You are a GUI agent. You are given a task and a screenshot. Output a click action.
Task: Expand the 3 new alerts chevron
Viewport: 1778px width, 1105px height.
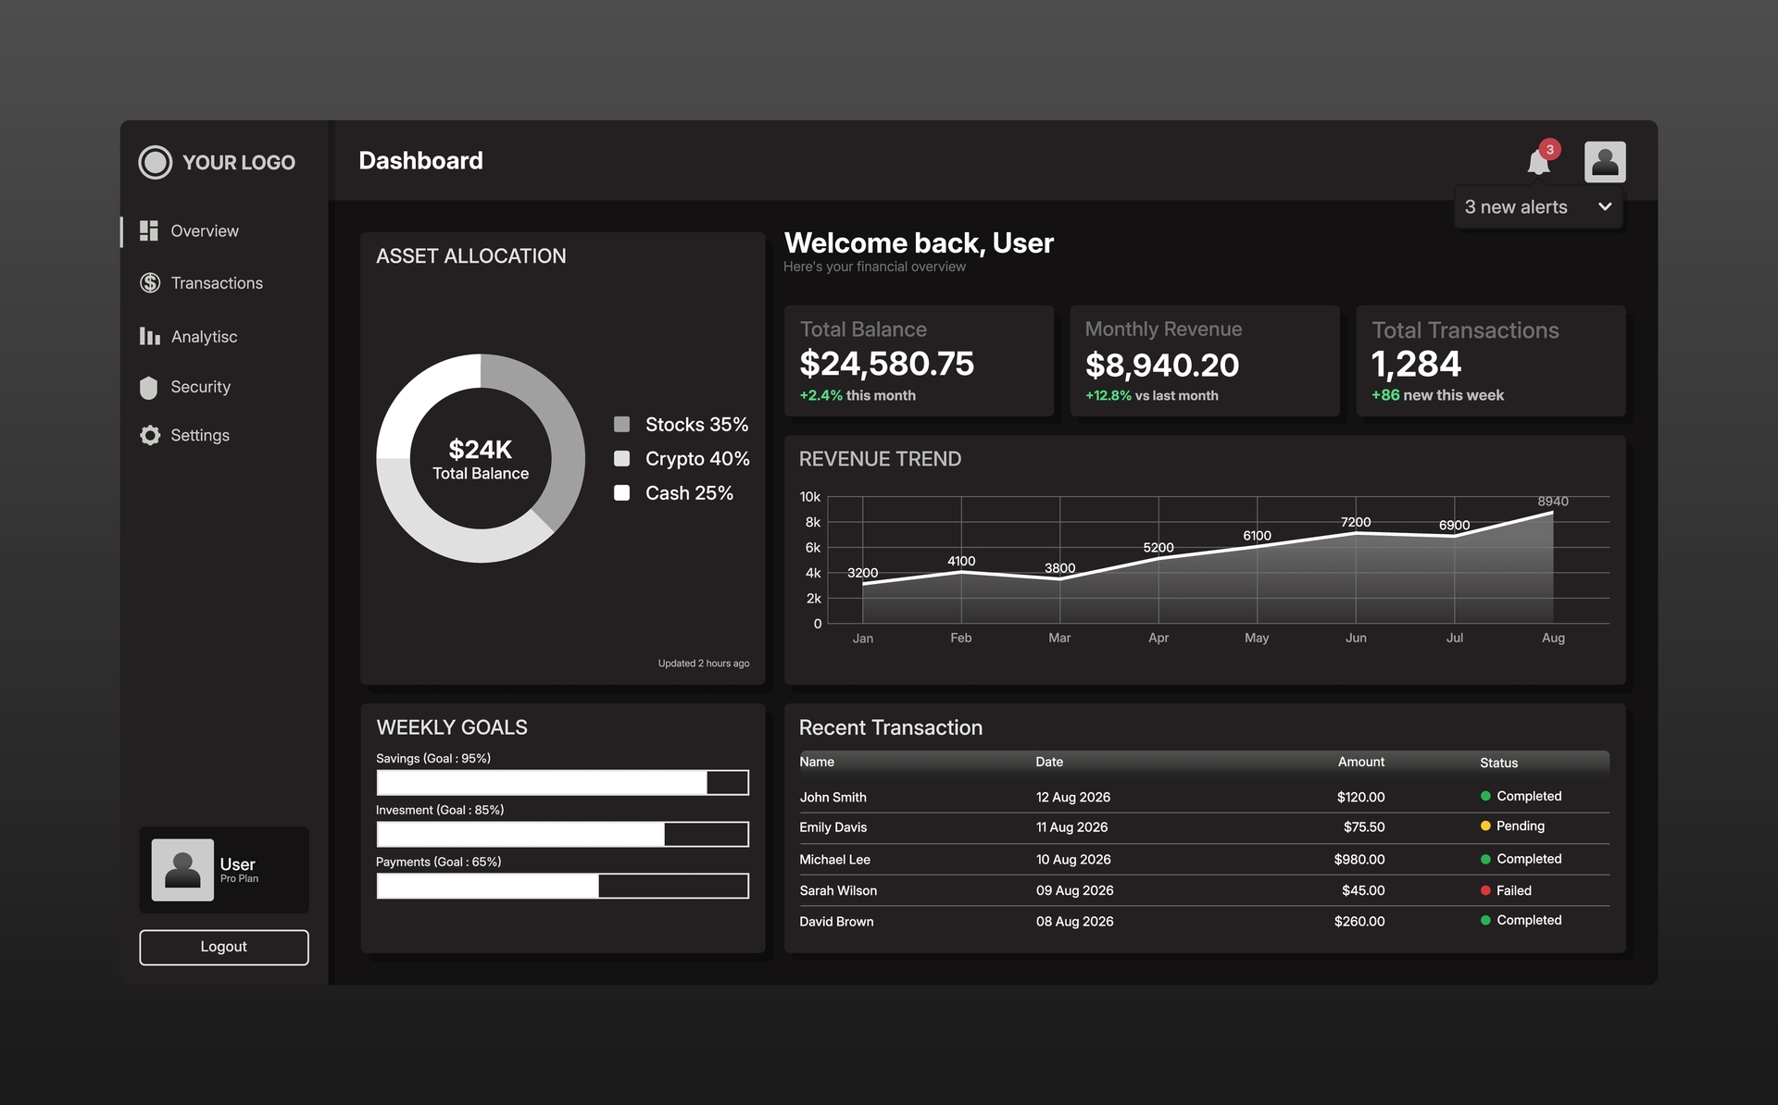pyautogui.click(x=1605, y=206)
